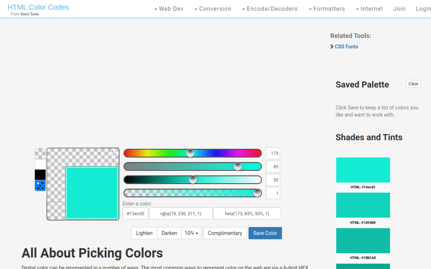Click the Darken button
Screen dimensions: 431x269
169,233
